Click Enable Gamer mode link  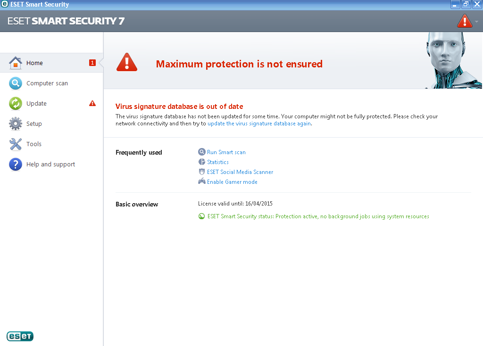232,181
